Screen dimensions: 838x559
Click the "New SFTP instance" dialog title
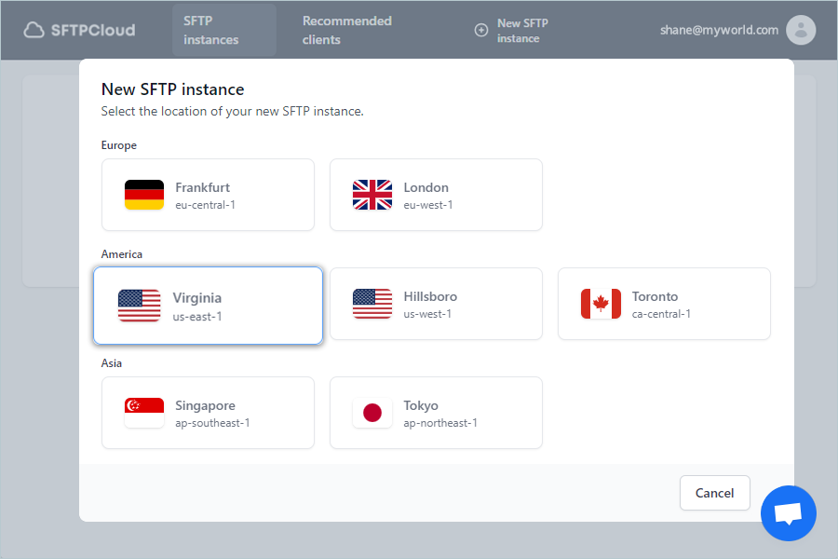coord(172,89)
